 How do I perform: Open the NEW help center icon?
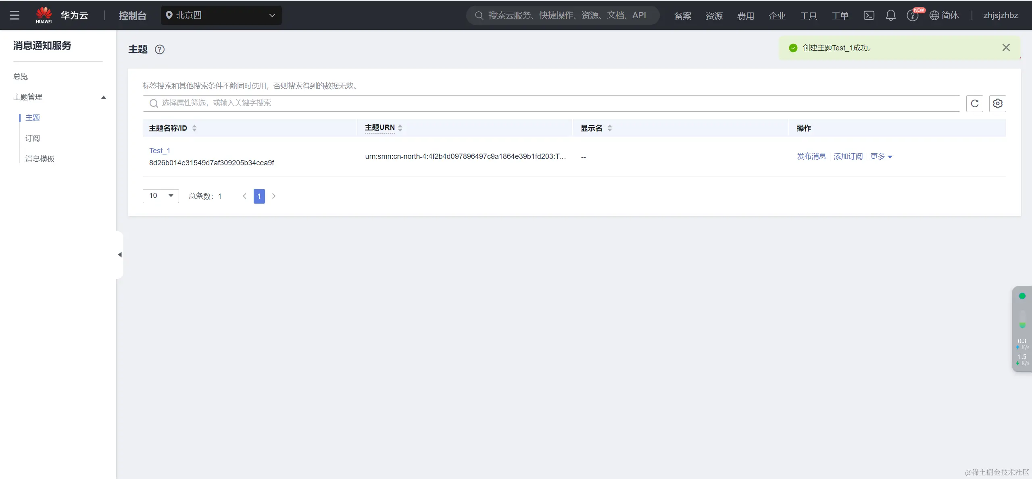(913, 15)
